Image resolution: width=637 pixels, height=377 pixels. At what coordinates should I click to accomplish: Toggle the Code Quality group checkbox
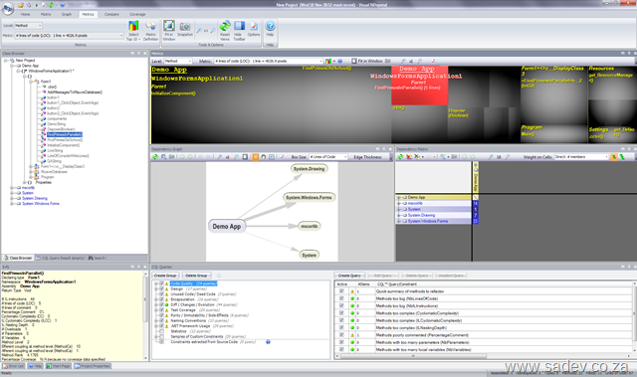tap(161, 283)
